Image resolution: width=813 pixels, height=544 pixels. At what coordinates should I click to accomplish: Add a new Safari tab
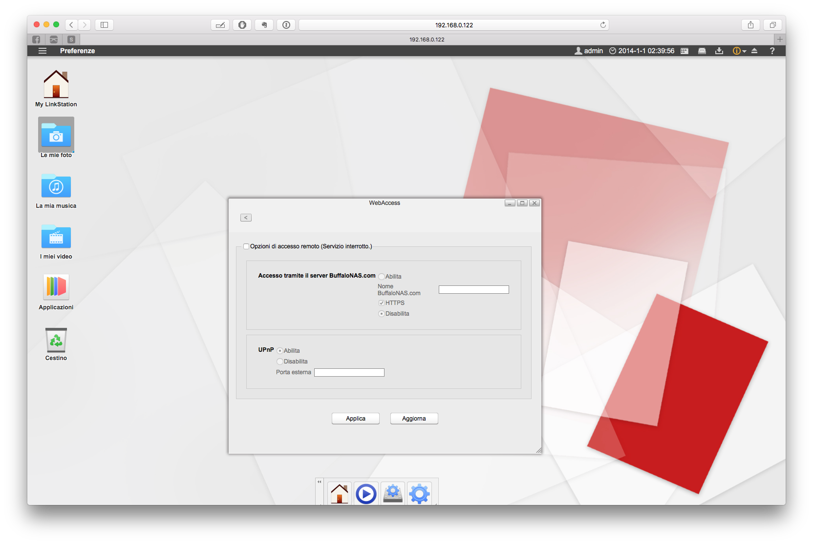[780, 40]
